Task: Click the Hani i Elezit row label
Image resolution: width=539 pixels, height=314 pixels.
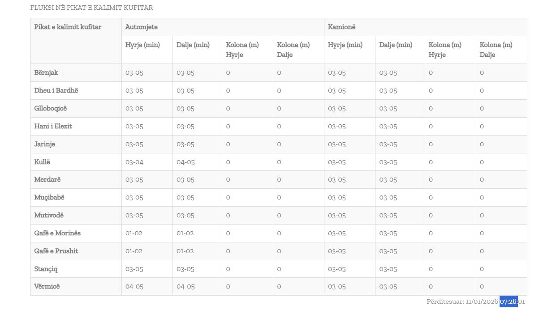Action: click(53, 126)
